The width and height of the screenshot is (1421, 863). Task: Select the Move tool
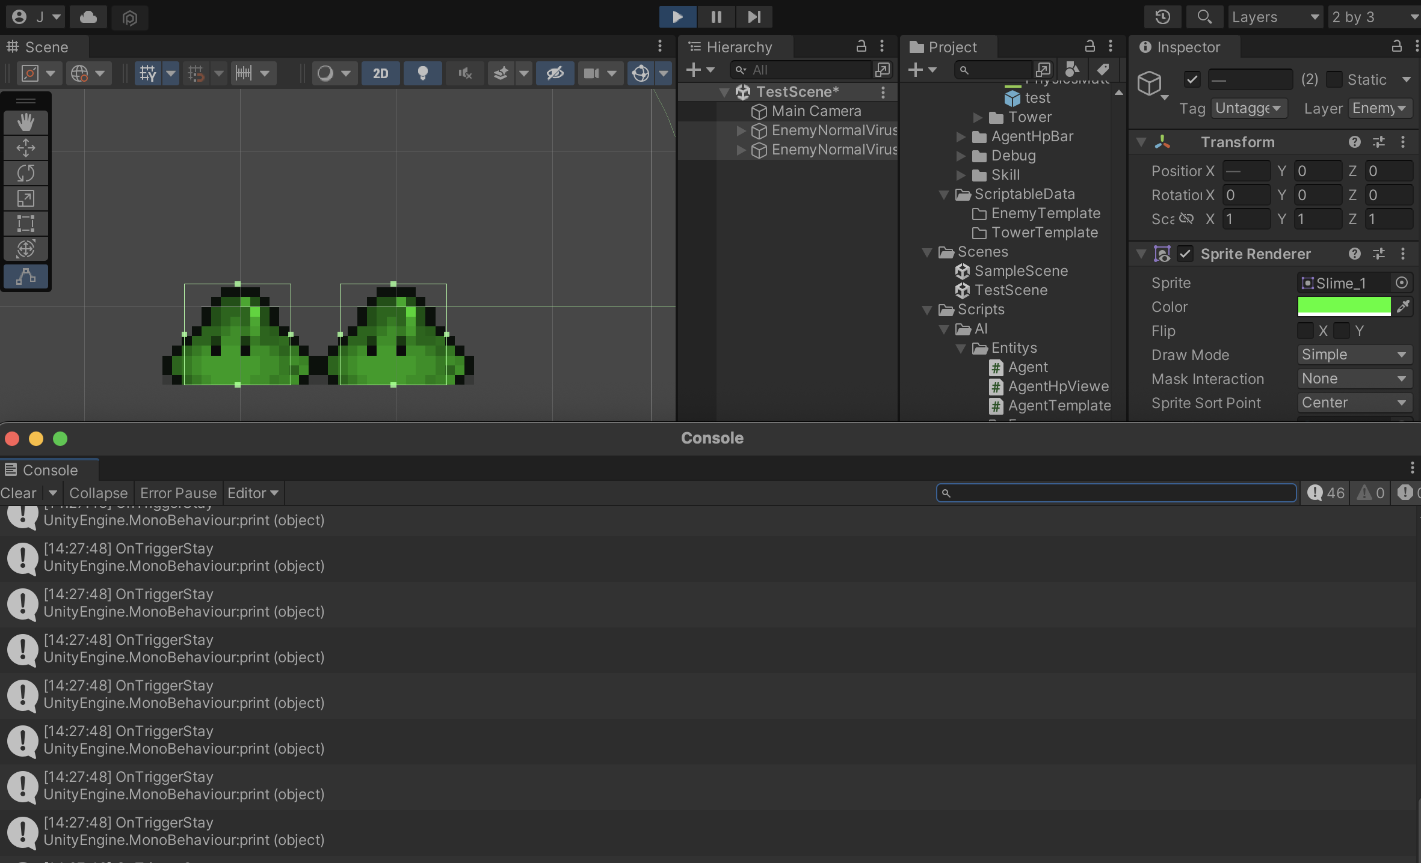pos(25,147)
